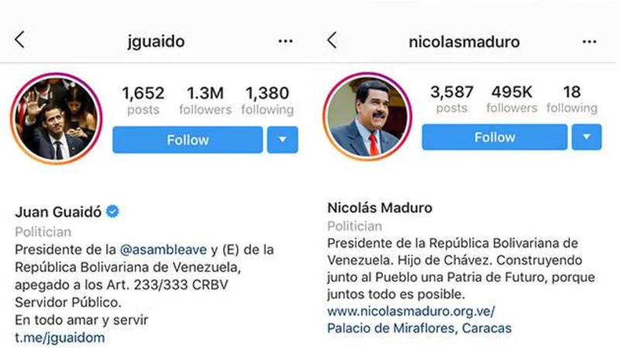Open more options on nicolasmaduro profile

pyautogui.click(x=589, y=42)
